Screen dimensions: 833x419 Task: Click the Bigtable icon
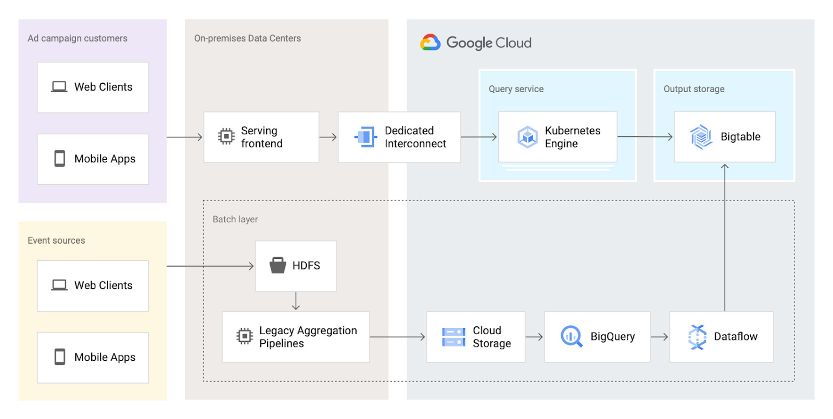click(701, 137)
